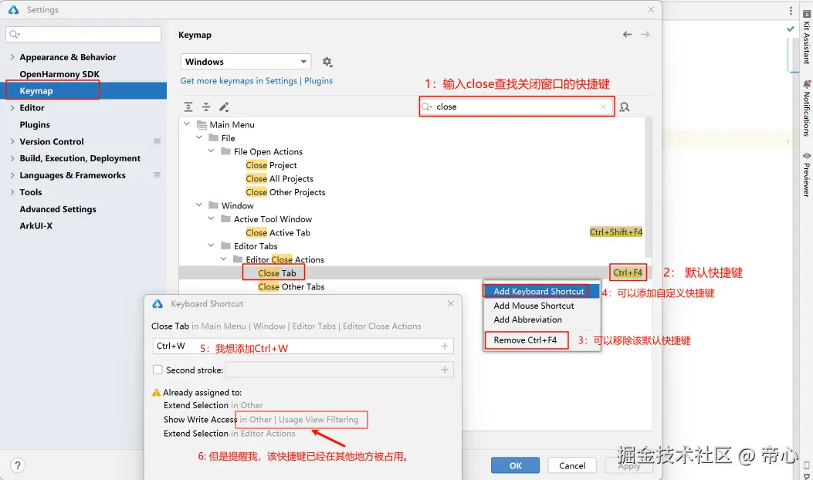Viewport: 813px width, 480px height.
Task: Open the Previewer side panel
Action: tap(806, 174)
